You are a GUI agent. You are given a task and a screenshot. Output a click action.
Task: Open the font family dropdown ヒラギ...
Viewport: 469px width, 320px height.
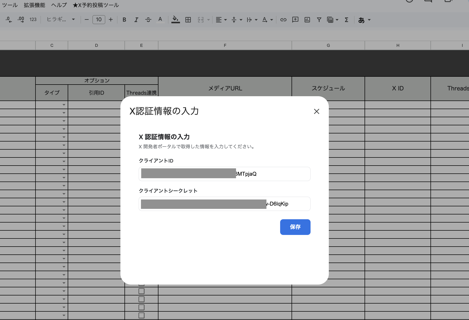(61, 19)
